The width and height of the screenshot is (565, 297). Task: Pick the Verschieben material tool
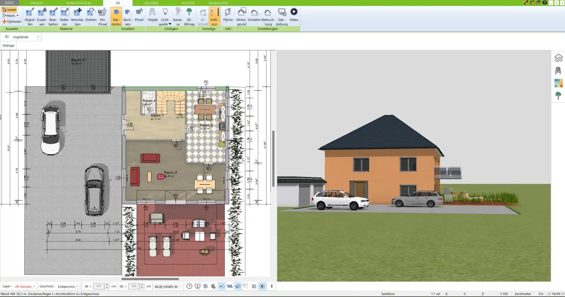coord(77,17)
